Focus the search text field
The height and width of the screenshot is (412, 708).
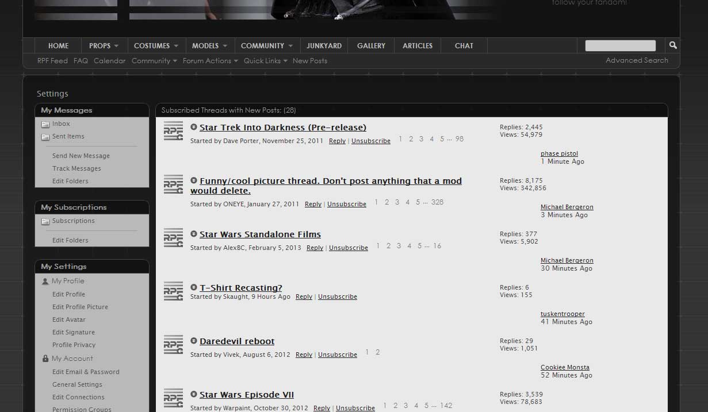[x=621, y=45]
